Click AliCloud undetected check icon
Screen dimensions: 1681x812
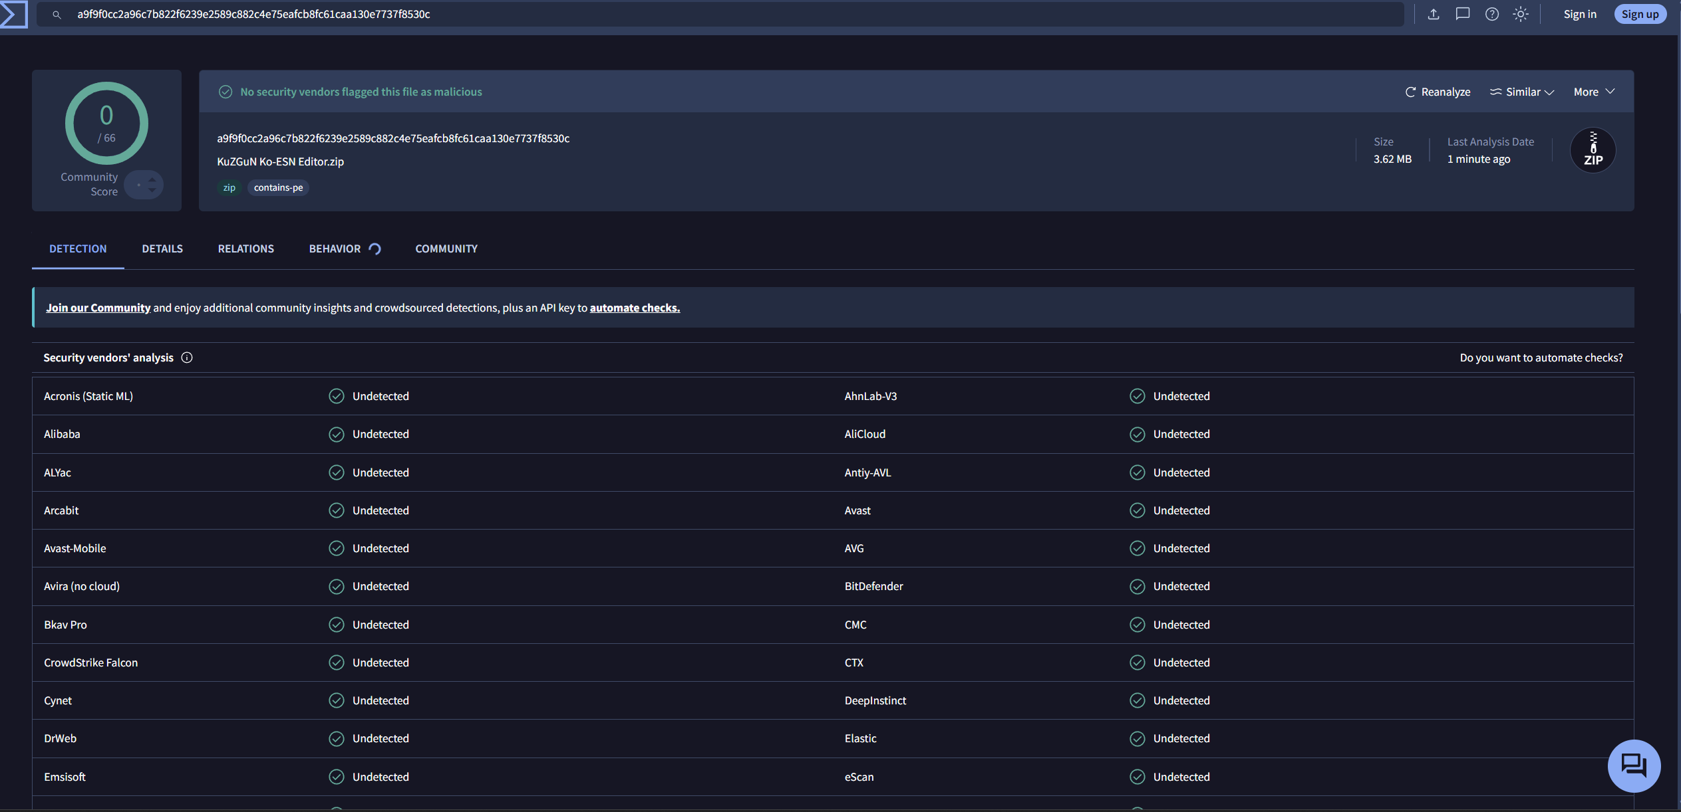point(1138,434)
